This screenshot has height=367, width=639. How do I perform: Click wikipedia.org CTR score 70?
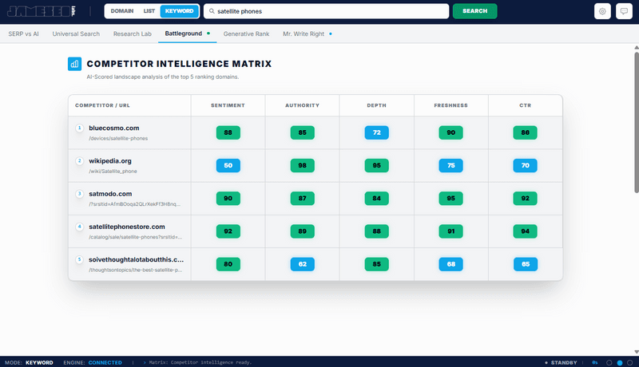[526, 166]
